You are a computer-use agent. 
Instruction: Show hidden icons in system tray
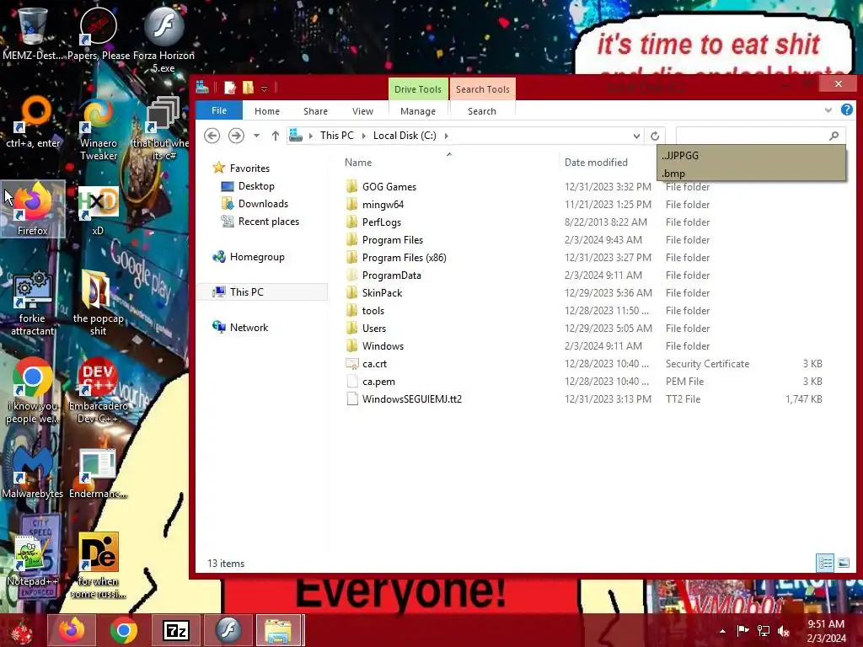coord(722,631)
